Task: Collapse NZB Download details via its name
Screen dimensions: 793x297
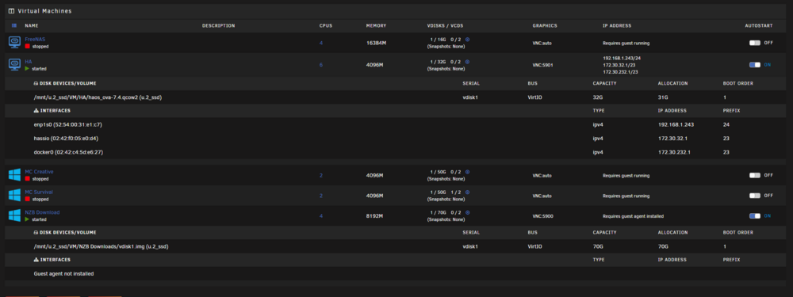Action: [42, 212]
